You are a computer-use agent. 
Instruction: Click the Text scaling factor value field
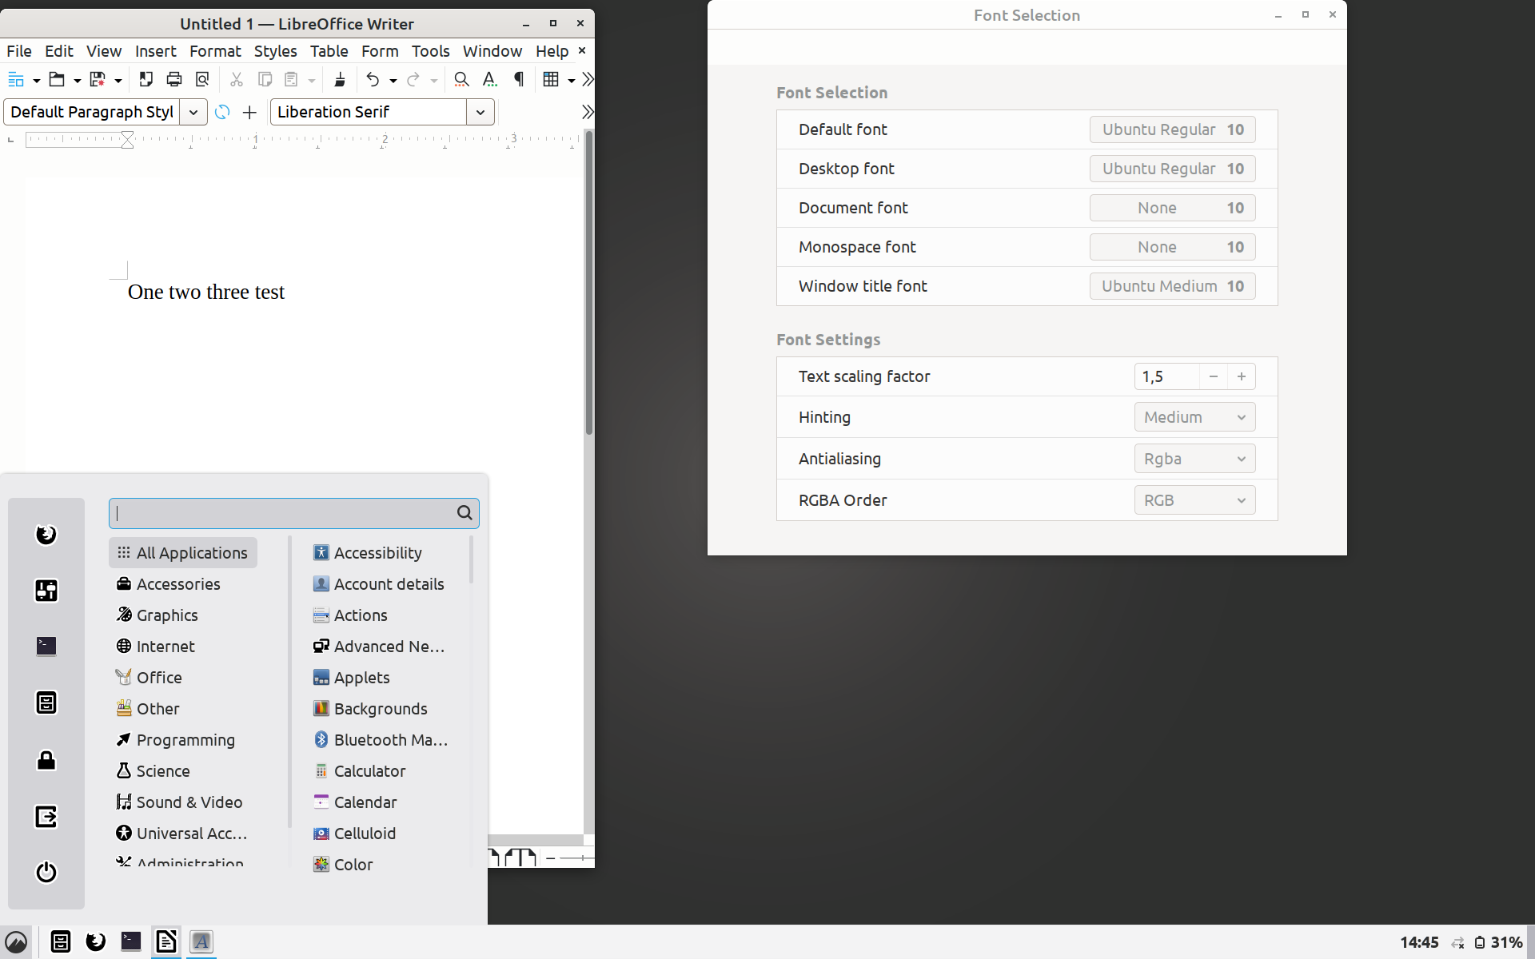(x=1166, y=376)
